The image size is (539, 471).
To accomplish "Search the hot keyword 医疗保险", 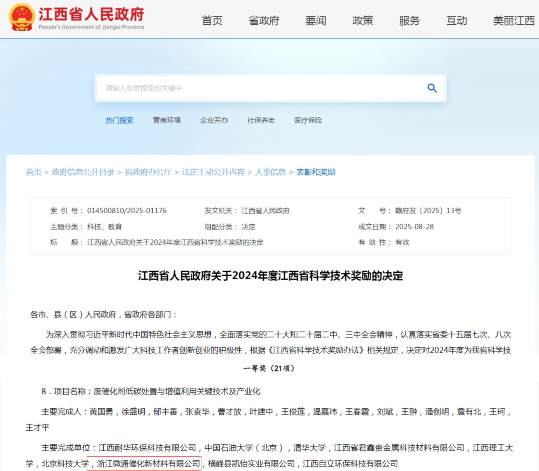I will pos(308,120).
